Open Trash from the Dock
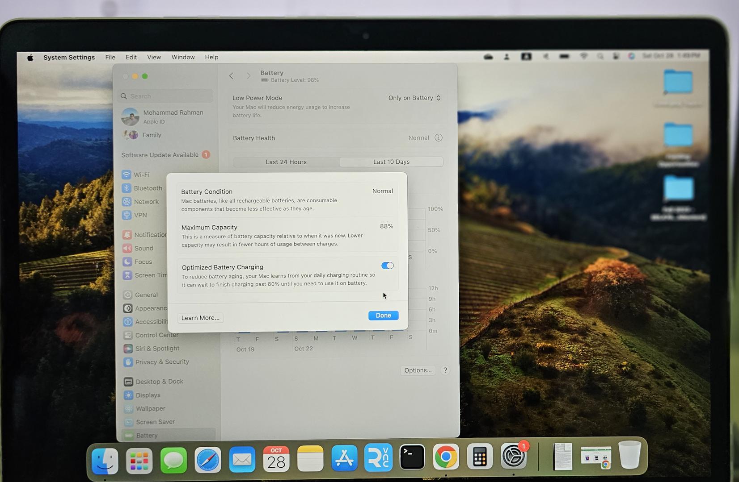 [x=630, y=454]
